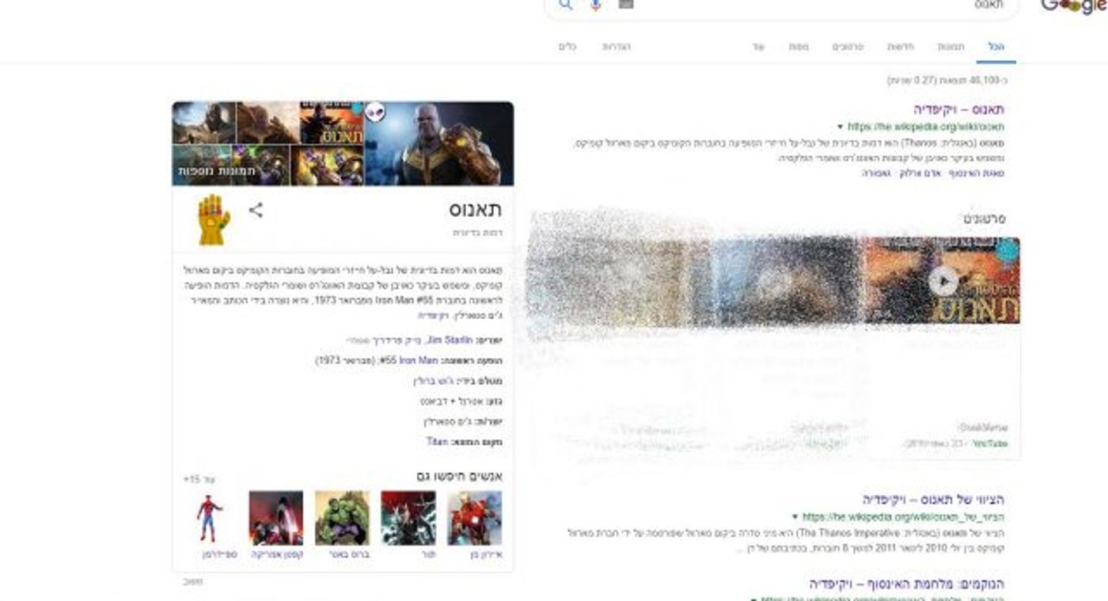The height and width of the screenshot is (601, 1108).
Task: Open the Titan place link
Action: coord(437,441)
